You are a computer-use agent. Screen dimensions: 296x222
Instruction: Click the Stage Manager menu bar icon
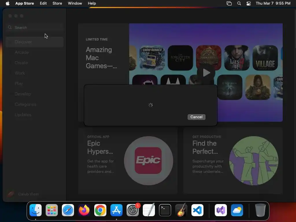click(229, 3)
